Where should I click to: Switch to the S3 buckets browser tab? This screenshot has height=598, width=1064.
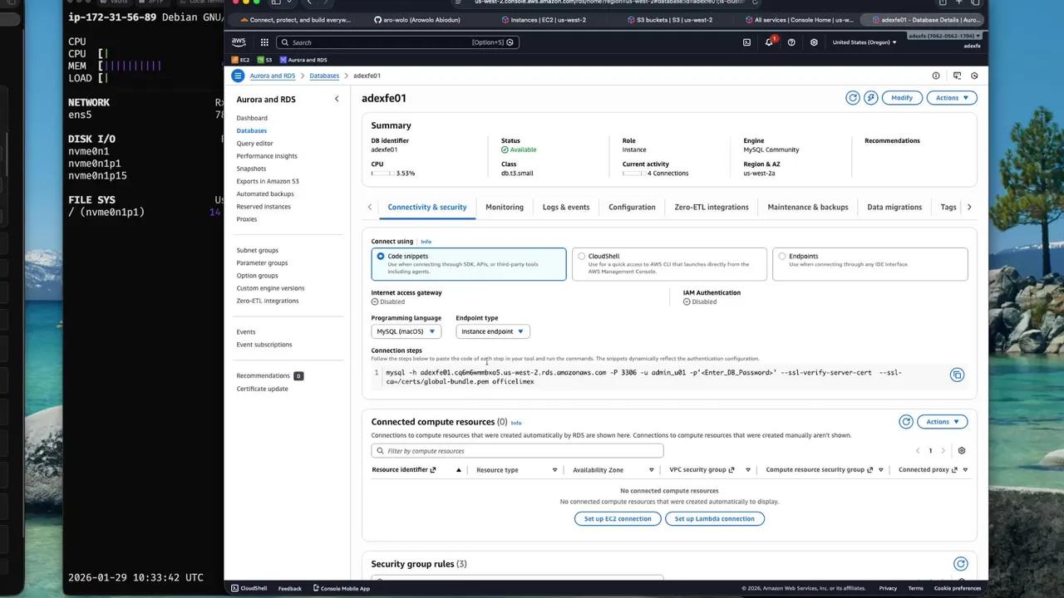672,20
